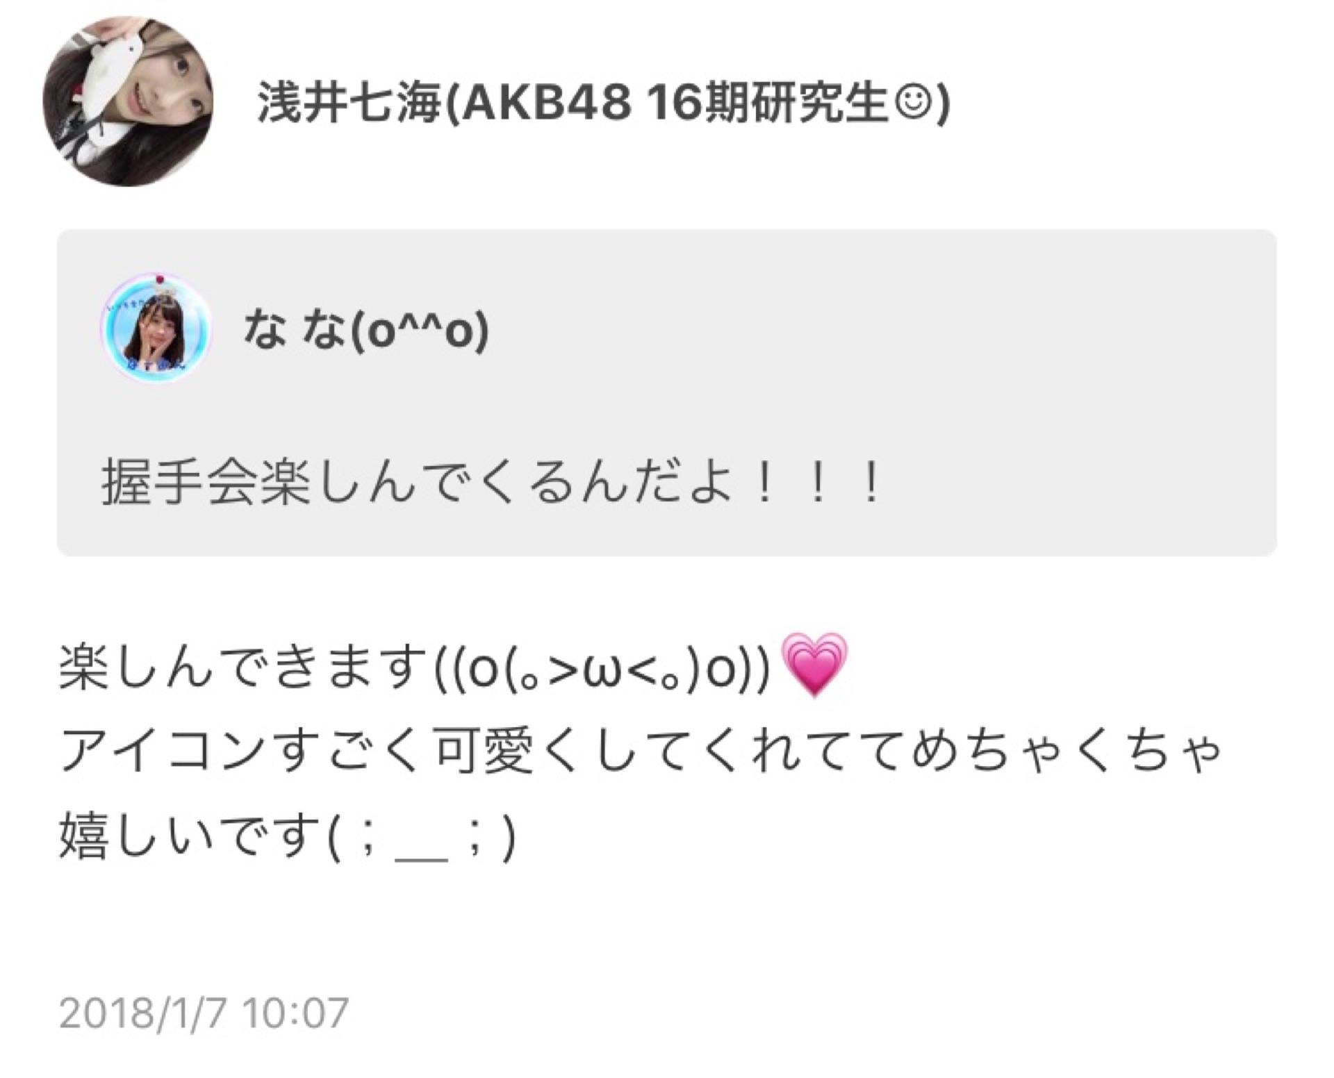Image resolution: width=1334 pixels, height=1078 pixels.
Task: Open the gray quoted comment box
Action: pyautogui.click(x=666, y=392)
